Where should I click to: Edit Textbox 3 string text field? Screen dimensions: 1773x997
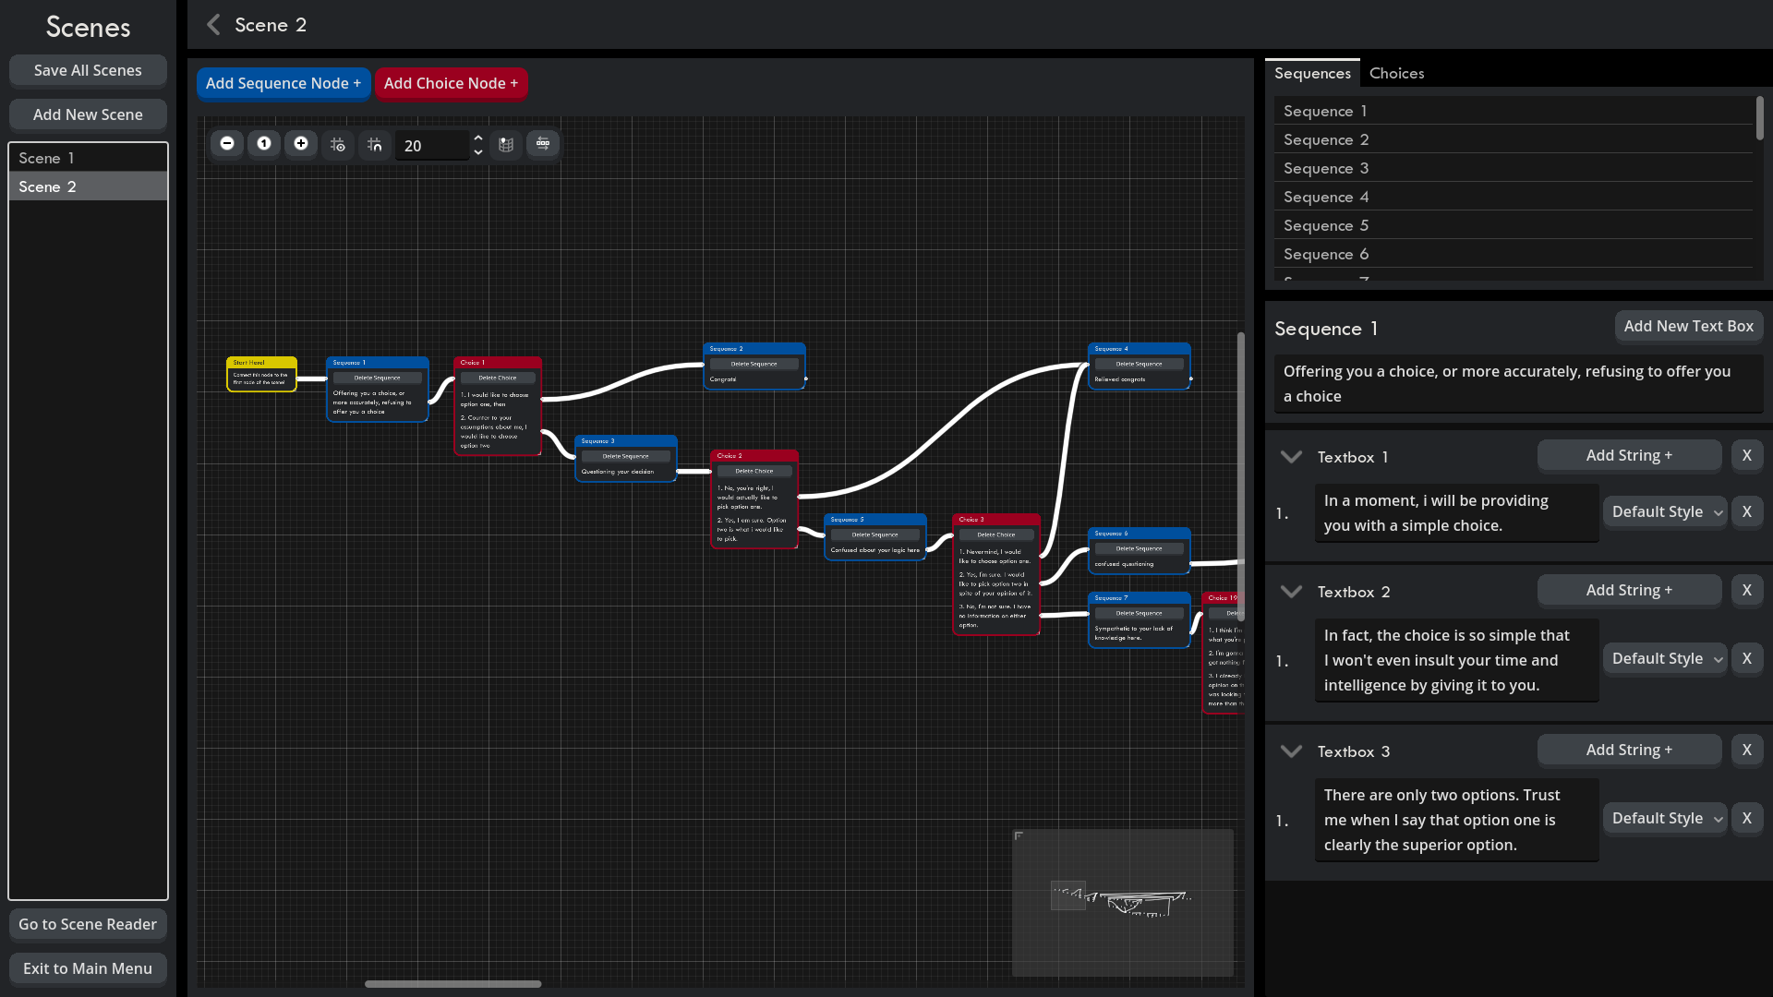1456,820
